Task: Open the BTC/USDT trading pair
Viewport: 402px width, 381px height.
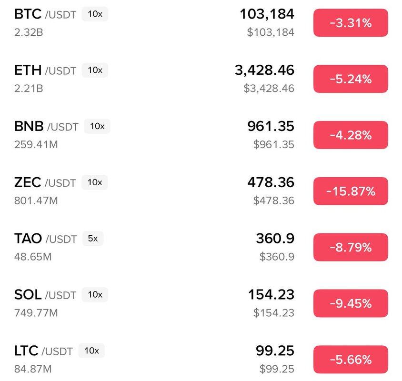Action: coord(45,14)
